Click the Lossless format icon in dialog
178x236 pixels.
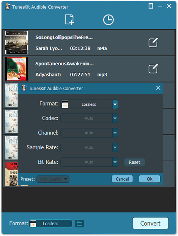point(65,104)
